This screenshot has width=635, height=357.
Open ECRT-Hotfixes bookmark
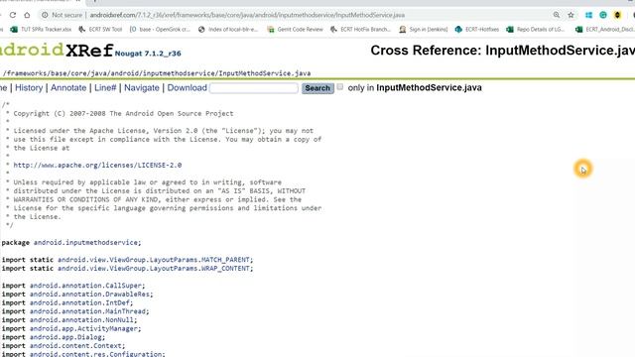pyautogui.click(x=477, y=29)
